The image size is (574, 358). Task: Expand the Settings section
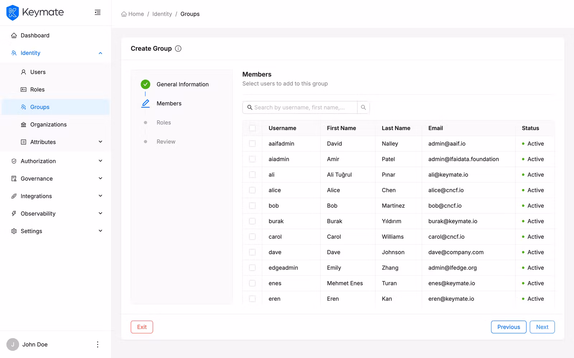(100, 231)
